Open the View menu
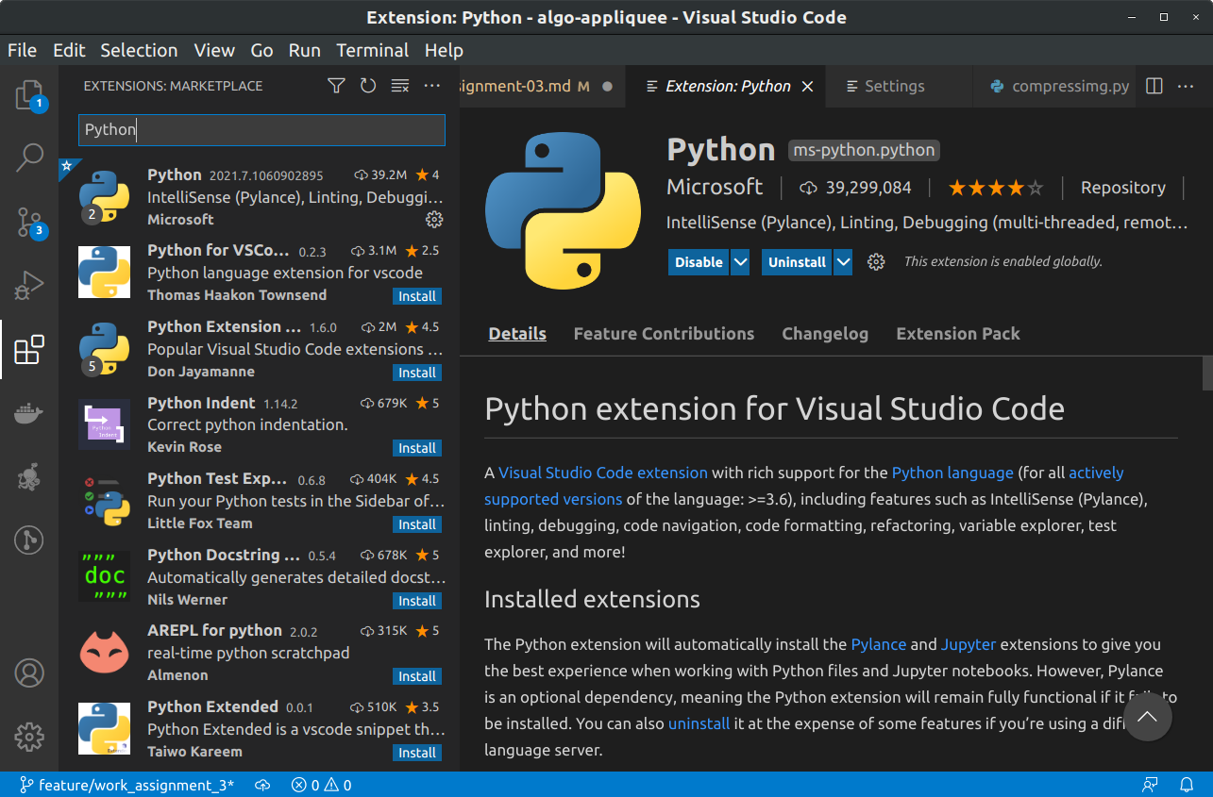This screenshot has height=797, width=1213. (x=214, y=50)
